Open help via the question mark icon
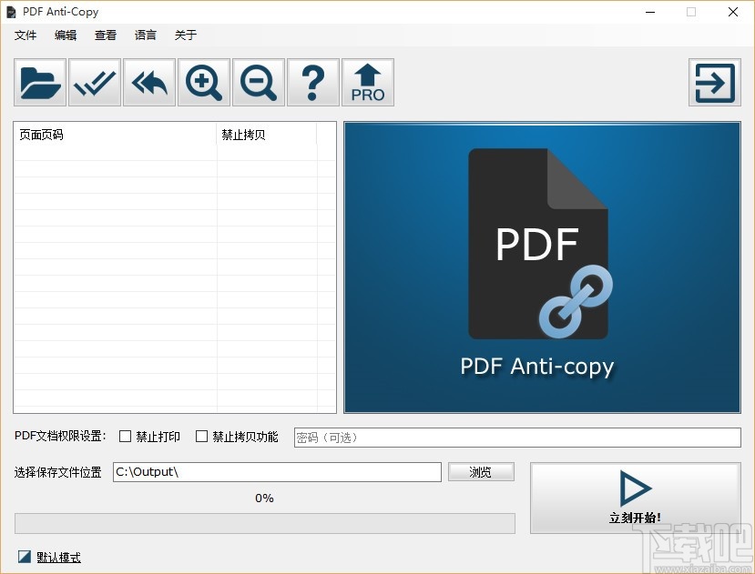Viewport: 755px width, 574px height. pyautogui.click(x=312, y=82)
